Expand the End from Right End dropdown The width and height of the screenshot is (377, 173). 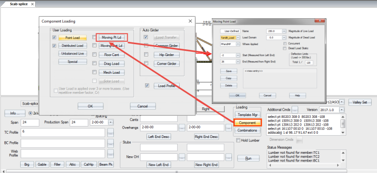pyautogui.click(x=238, y=62)
